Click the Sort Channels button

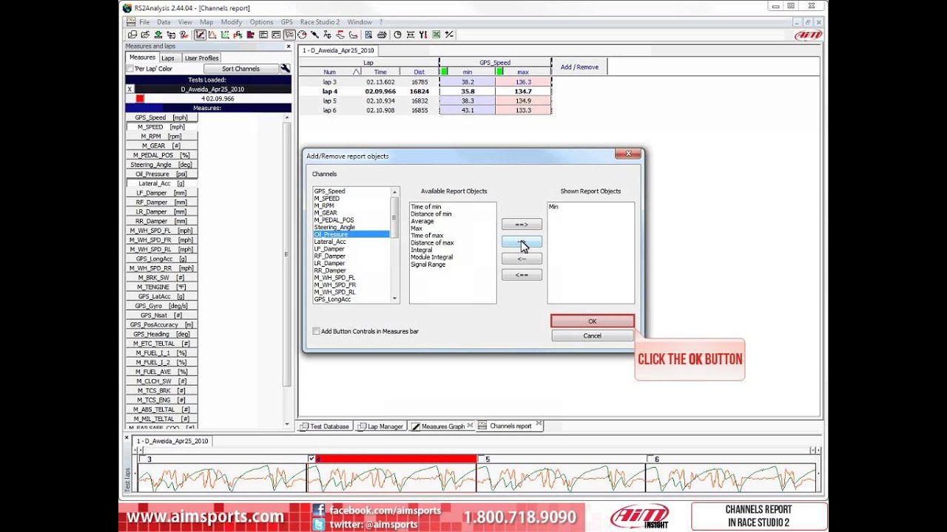(x=241, y=69)
